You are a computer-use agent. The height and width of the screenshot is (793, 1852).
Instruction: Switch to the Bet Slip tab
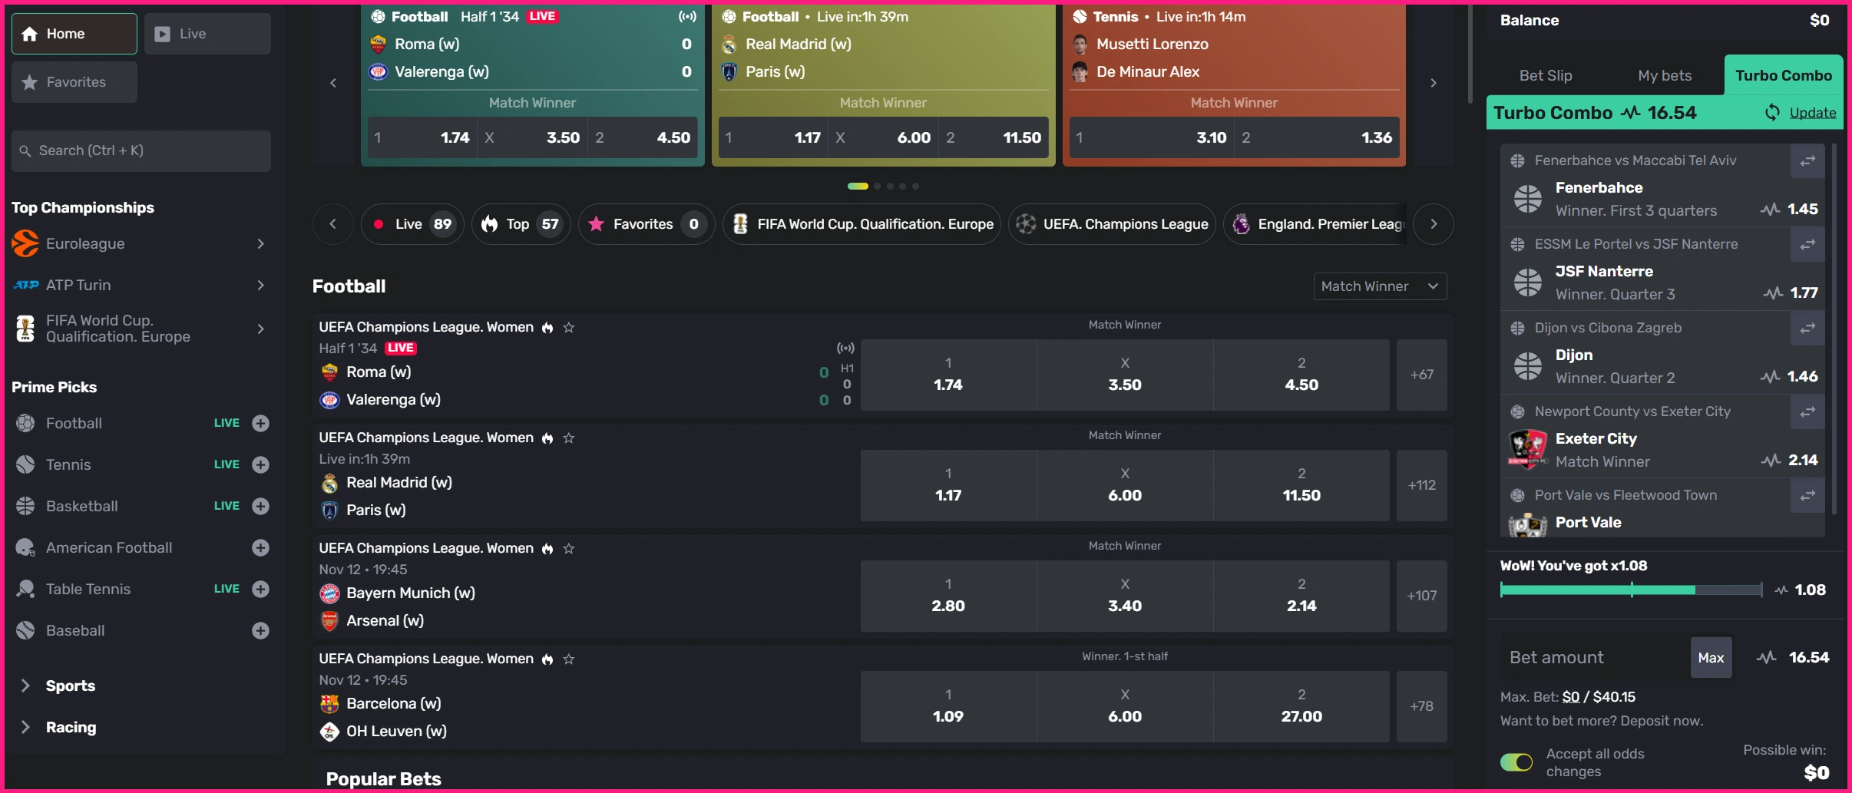tap(1546, 75)
